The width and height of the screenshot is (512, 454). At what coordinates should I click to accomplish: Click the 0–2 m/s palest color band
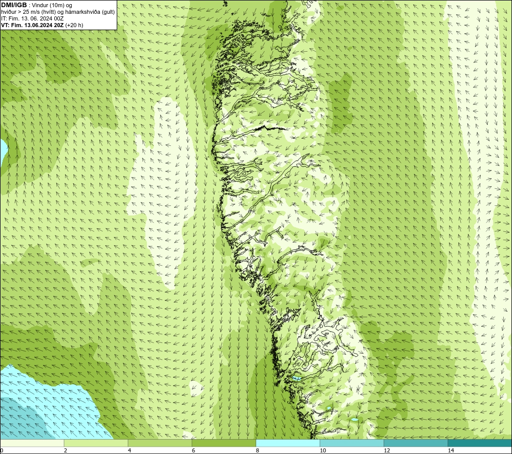pos(32,443)
